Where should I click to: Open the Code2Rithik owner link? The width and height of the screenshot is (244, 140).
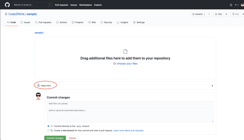16,14
